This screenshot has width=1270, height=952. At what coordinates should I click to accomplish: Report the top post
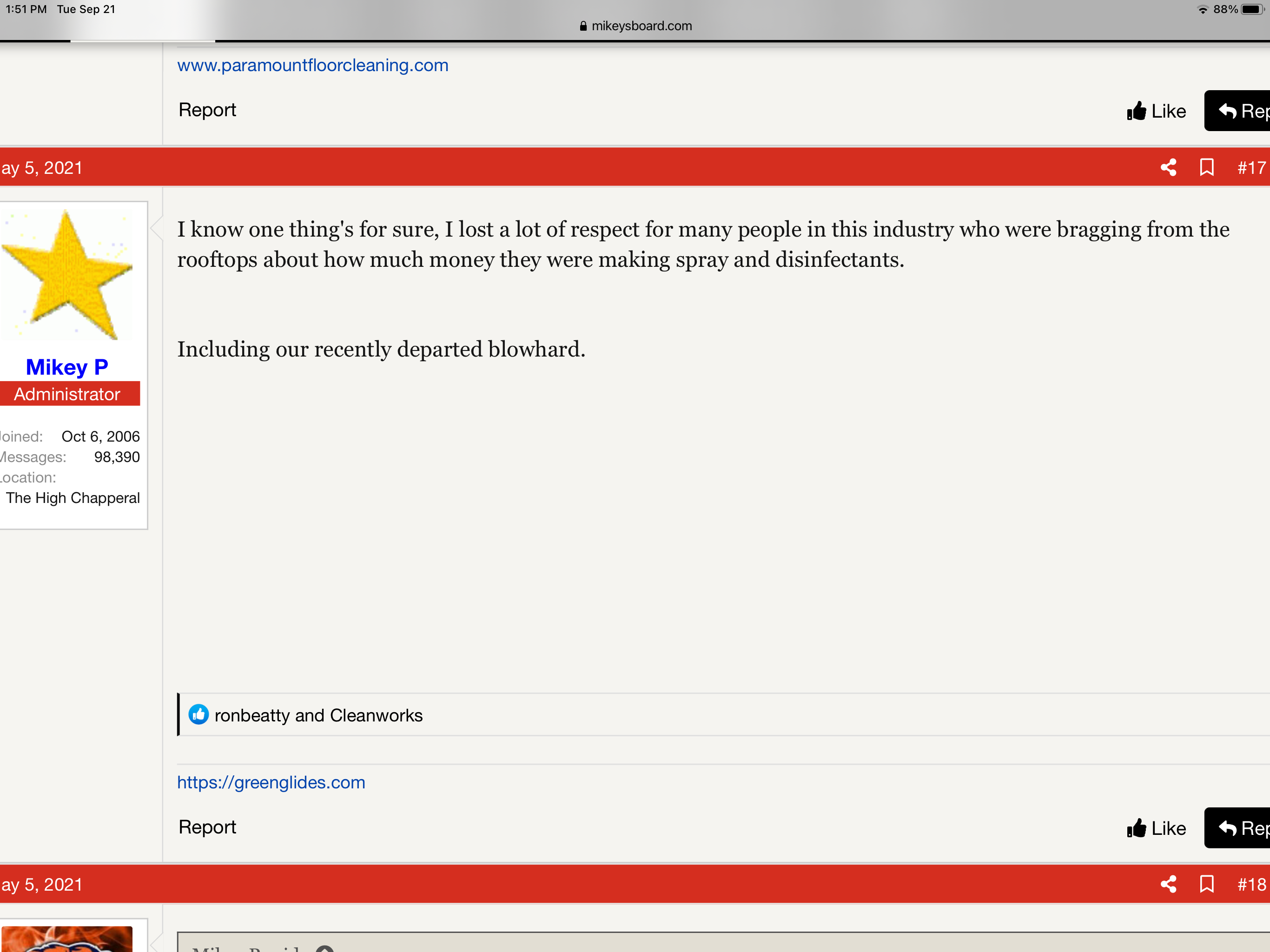click(207, 110)
